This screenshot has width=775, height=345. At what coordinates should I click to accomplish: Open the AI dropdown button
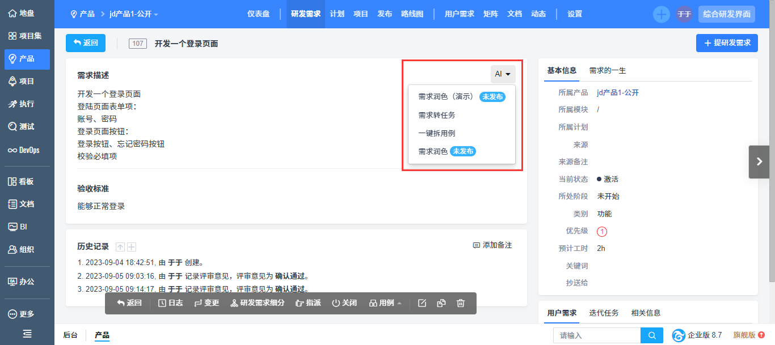pos(503,74)
